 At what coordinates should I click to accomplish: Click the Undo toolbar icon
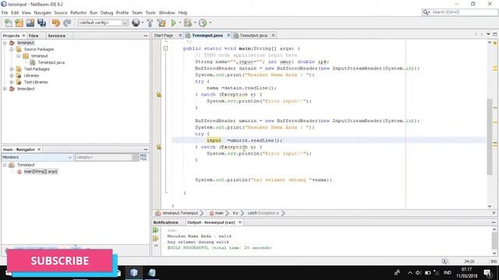tap(56, 23)
